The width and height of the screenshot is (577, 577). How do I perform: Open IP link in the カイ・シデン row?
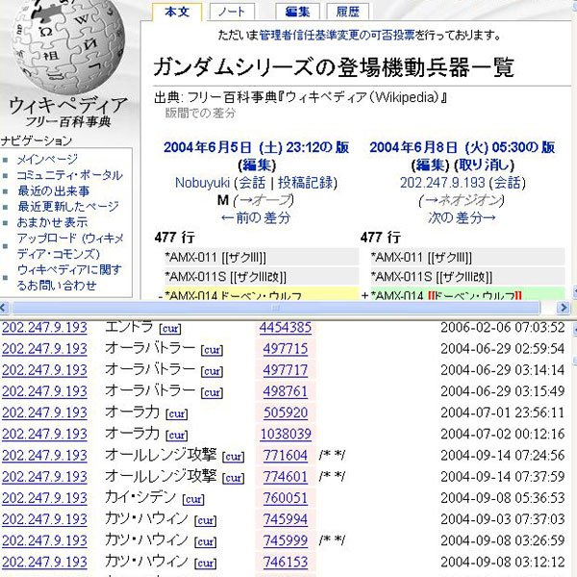tap(44, 498)
